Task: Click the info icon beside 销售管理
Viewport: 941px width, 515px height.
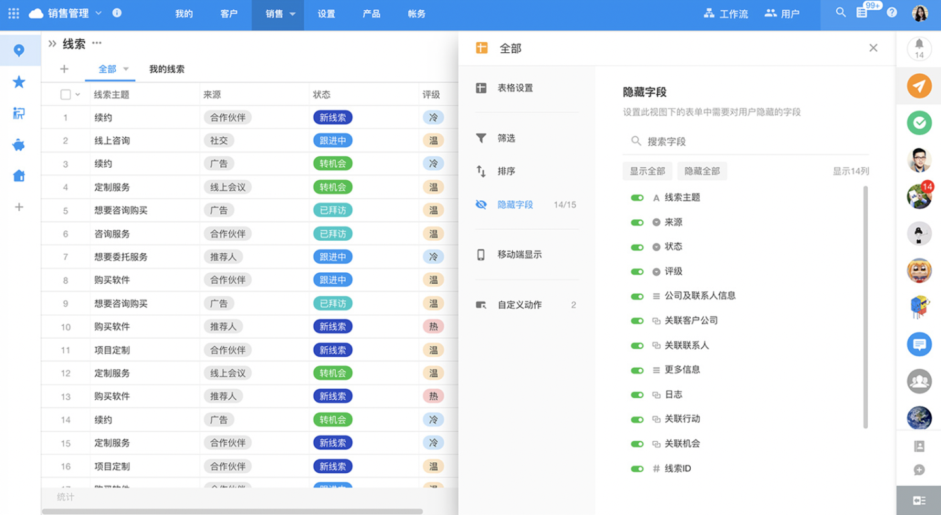Action: click(117, 12)
